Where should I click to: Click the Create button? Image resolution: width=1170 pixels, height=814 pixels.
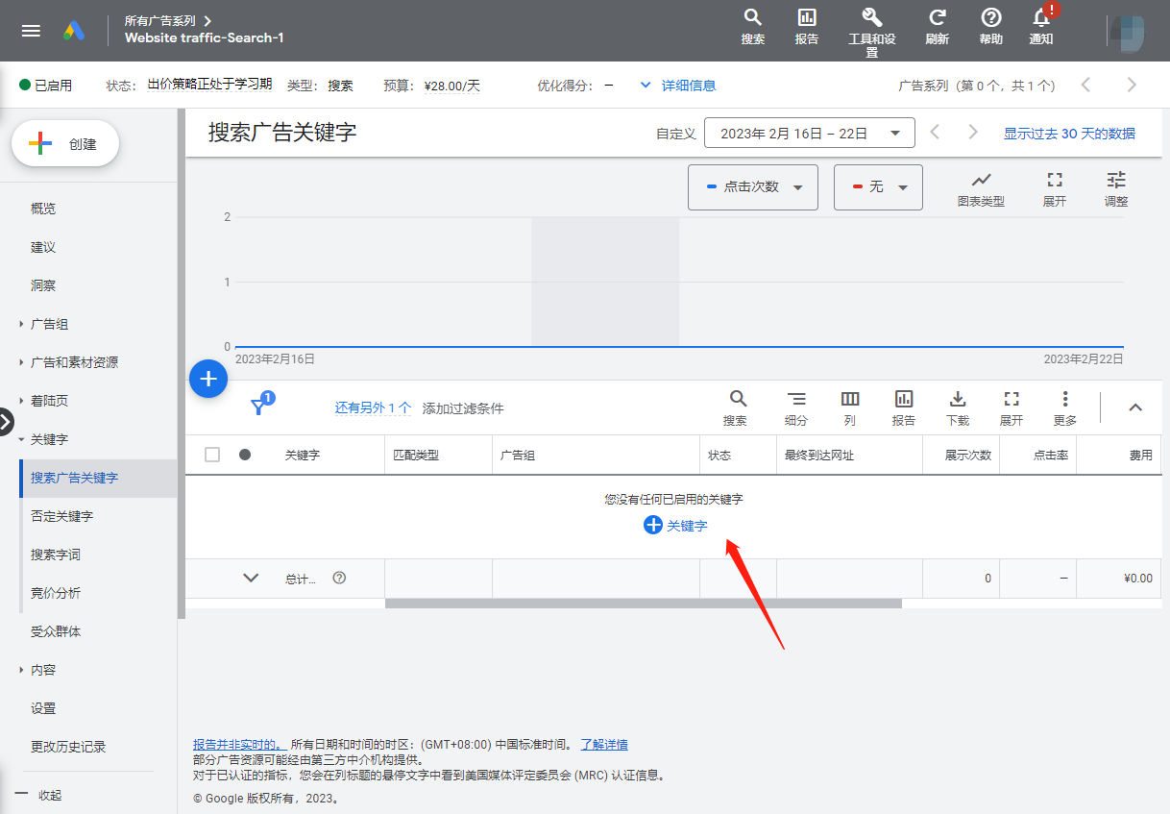[x=65, y=144]
